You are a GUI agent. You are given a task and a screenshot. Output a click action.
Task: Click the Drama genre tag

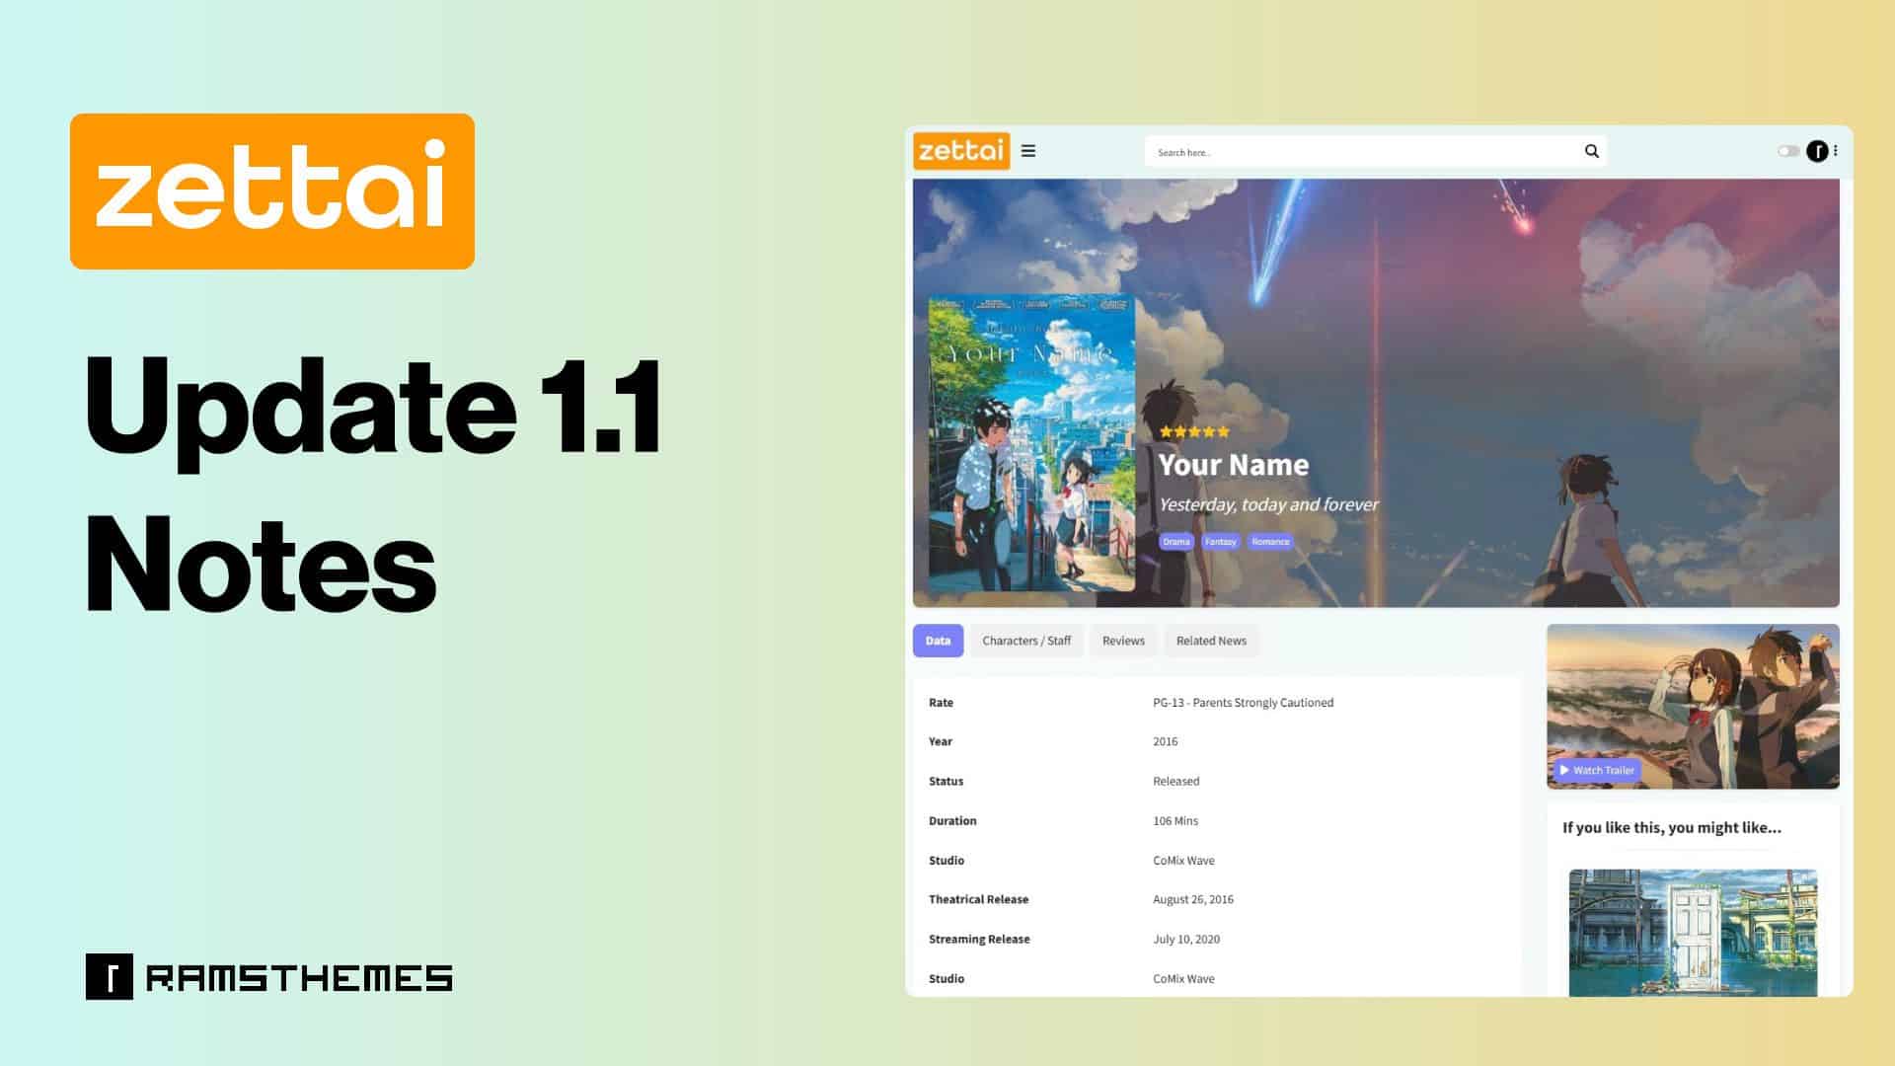pos(1175,541)
